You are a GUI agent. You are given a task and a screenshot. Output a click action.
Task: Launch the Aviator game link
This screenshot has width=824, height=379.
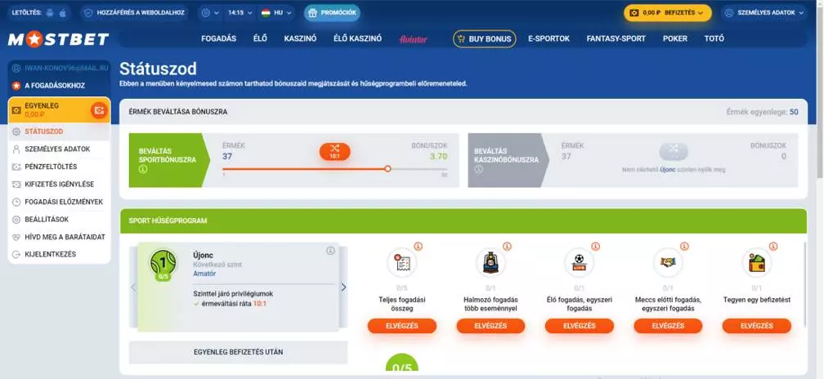(414, 39)
